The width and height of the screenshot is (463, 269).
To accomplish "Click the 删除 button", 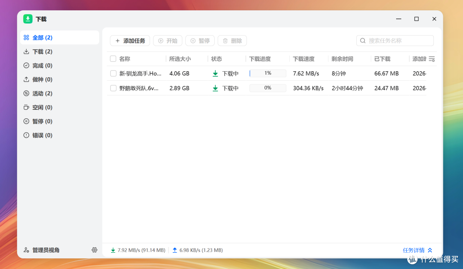I will point(232,41).
